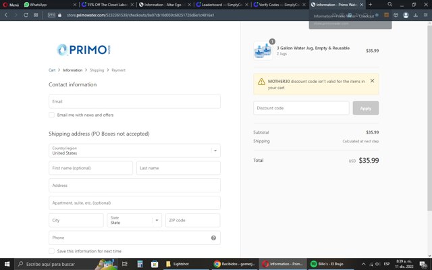Click the VPN badge in the address bar
This screenshot has width=432, height=270.
[51, 15]
